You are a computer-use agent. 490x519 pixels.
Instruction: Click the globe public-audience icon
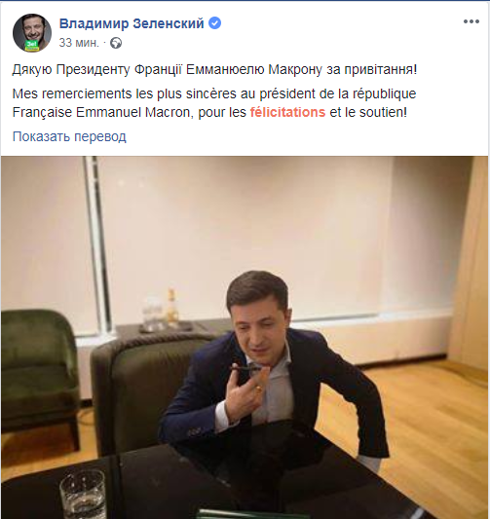(x=116, y=43)
